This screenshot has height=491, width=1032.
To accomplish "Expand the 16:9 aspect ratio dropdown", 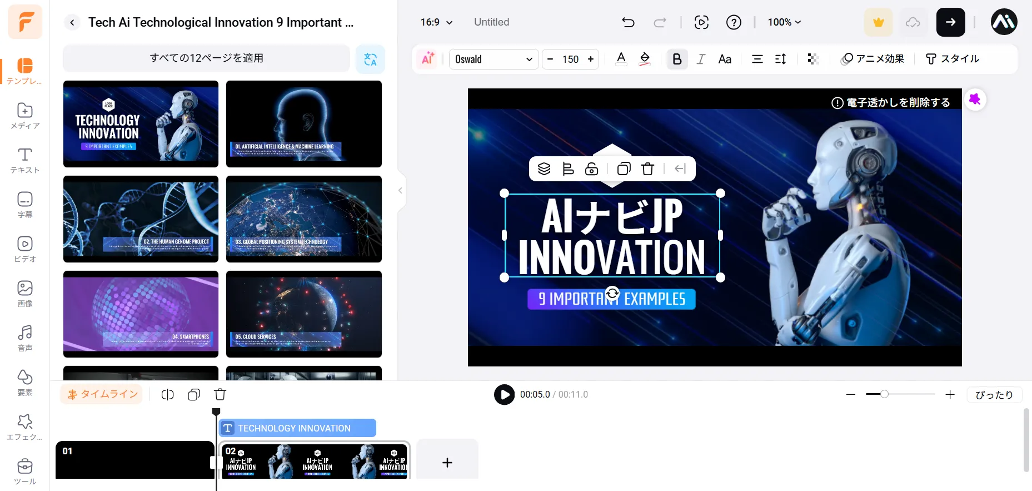I will pyautogui.click(x=436, y=22).
